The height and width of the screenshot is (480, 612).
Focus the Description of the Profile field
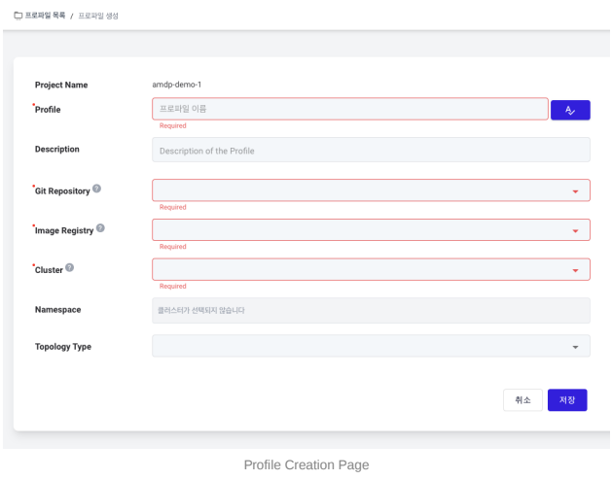point(371,150)
